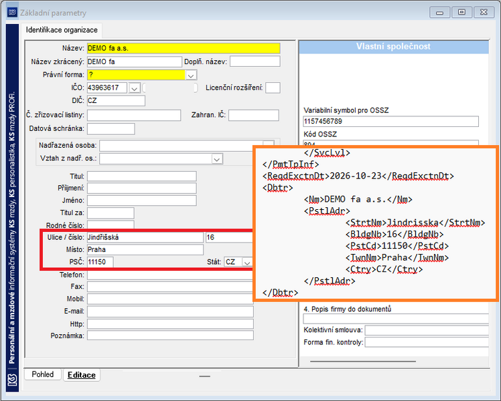Click the Kolektivní smlouva input field

pyautogui.click(x=427, y=330)
